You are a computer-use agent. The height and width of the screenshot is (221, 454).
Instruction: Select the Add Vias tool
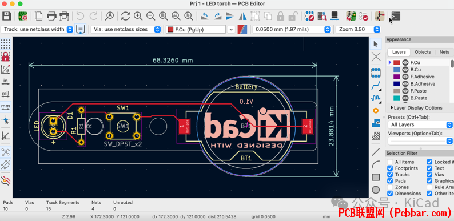(376, 111)
